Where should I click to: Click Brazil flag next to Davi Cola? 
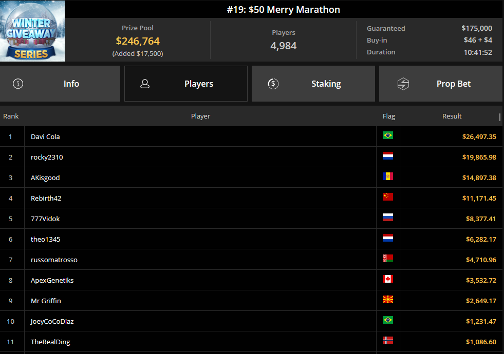388,135
